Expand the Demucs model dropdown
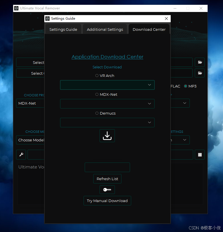The width and height of the screenshot is (223, 232). (107, 123)
